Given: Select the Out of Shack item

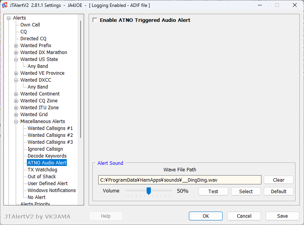Looking at the screenshot, I should pyautogui.click(x=42, y=177).
